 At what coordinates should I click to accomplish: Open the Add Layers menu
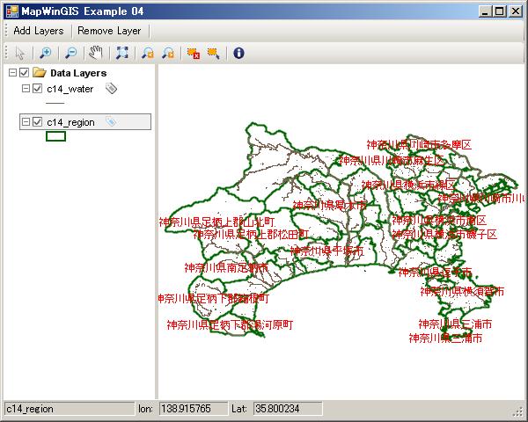point(39,31)
